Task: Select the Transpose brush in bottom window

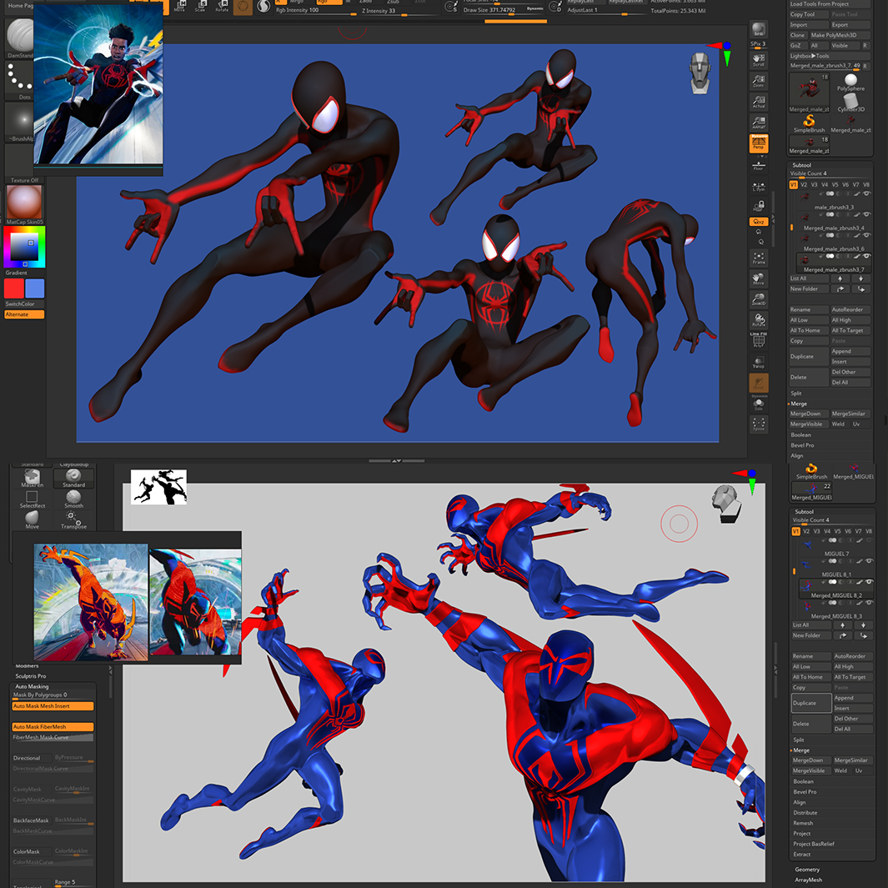Action: tap(73, 520)
